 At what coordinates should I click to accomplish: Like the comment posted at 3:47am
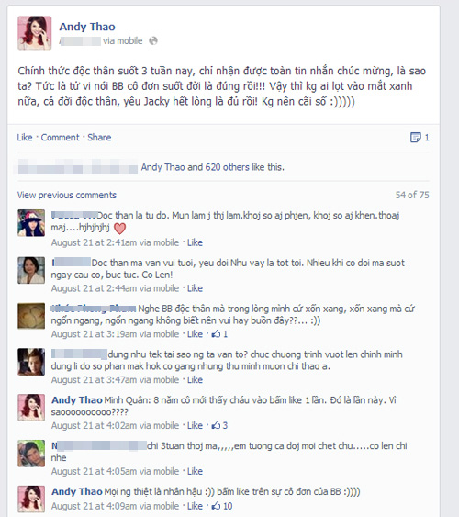pyautogui.click(x=195, y=380)
